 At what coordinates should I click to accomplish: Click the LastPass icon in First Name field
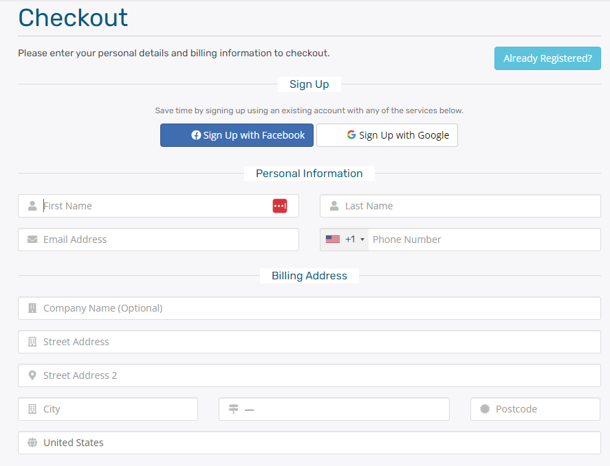pos(279,205)
